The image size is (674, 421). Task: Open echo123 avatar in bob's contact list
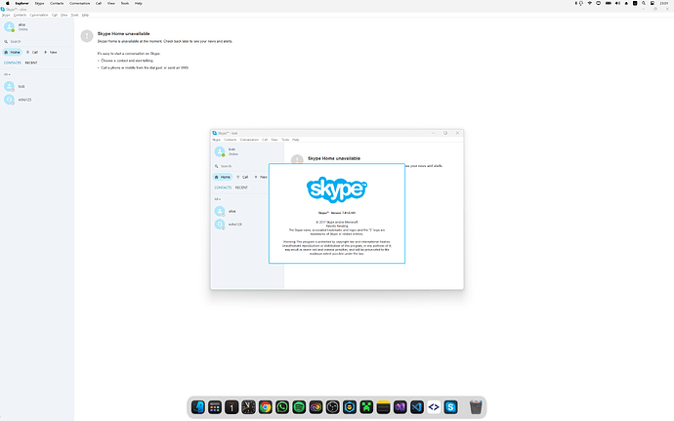220,225
